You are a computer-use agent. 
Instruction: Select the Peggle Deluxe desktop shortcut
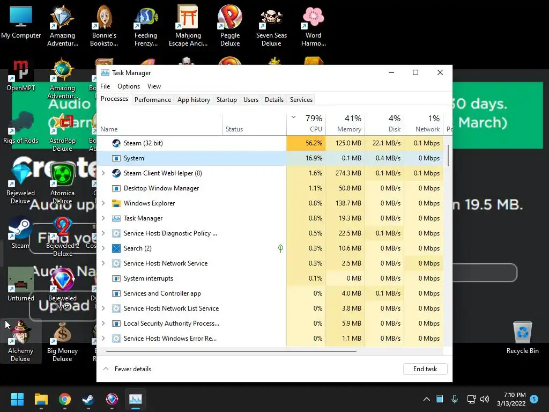230,26
